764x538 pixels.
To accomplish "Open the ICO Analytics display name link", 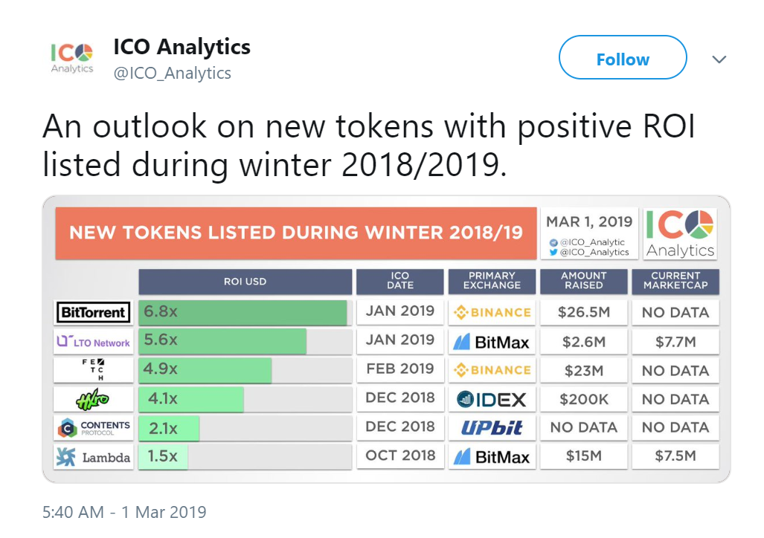I will coord(182,48).
